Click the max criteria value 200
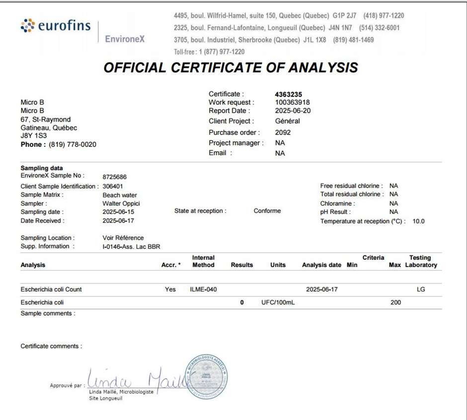Image resolution: width=467 pixels, height=420 pixels. (395, 302)
